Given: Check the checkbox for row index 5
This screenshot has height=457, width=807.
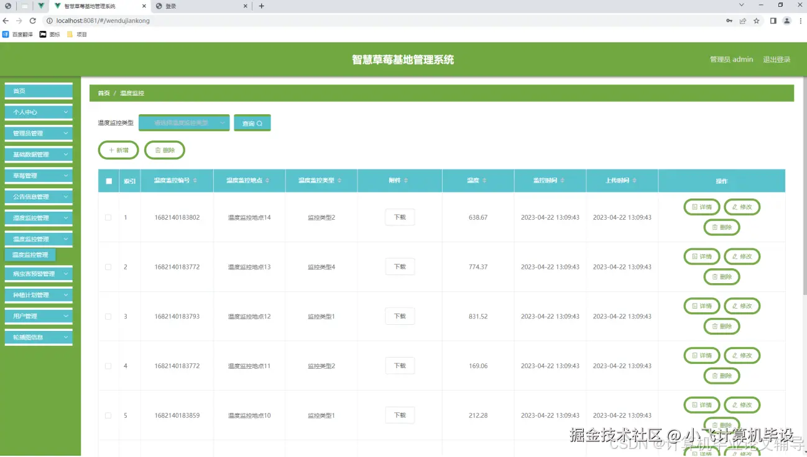Looking at the screenshot, I should 108,415.
